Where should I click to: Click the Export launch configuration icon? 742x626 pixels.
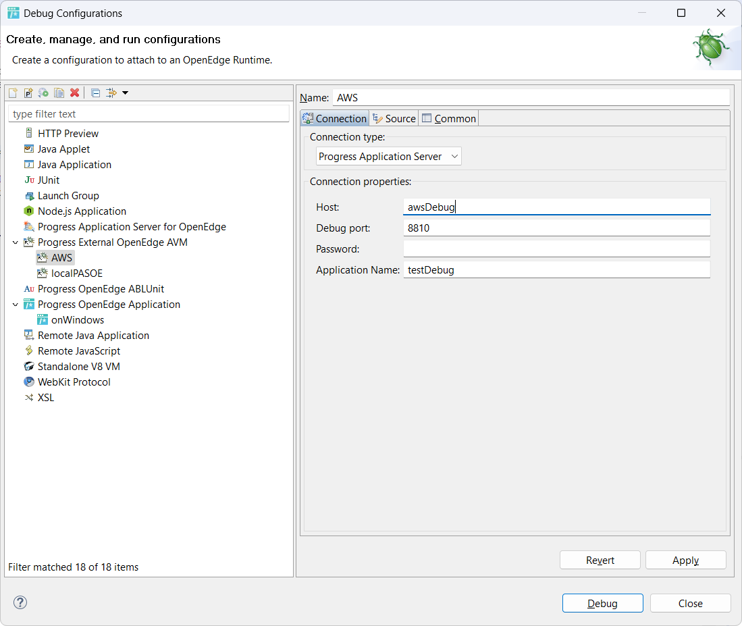coord(43,93)
